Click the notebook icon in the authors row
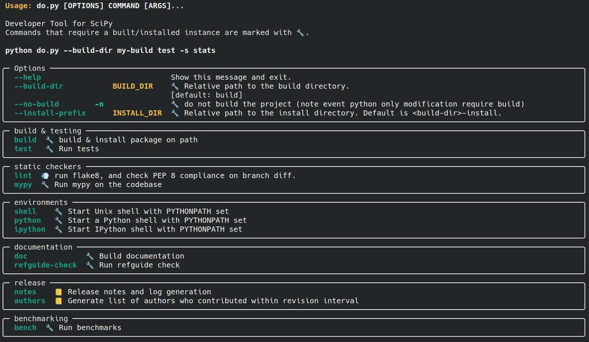The width and height of the screenshot is (589, 342). [x=58, y=301]
